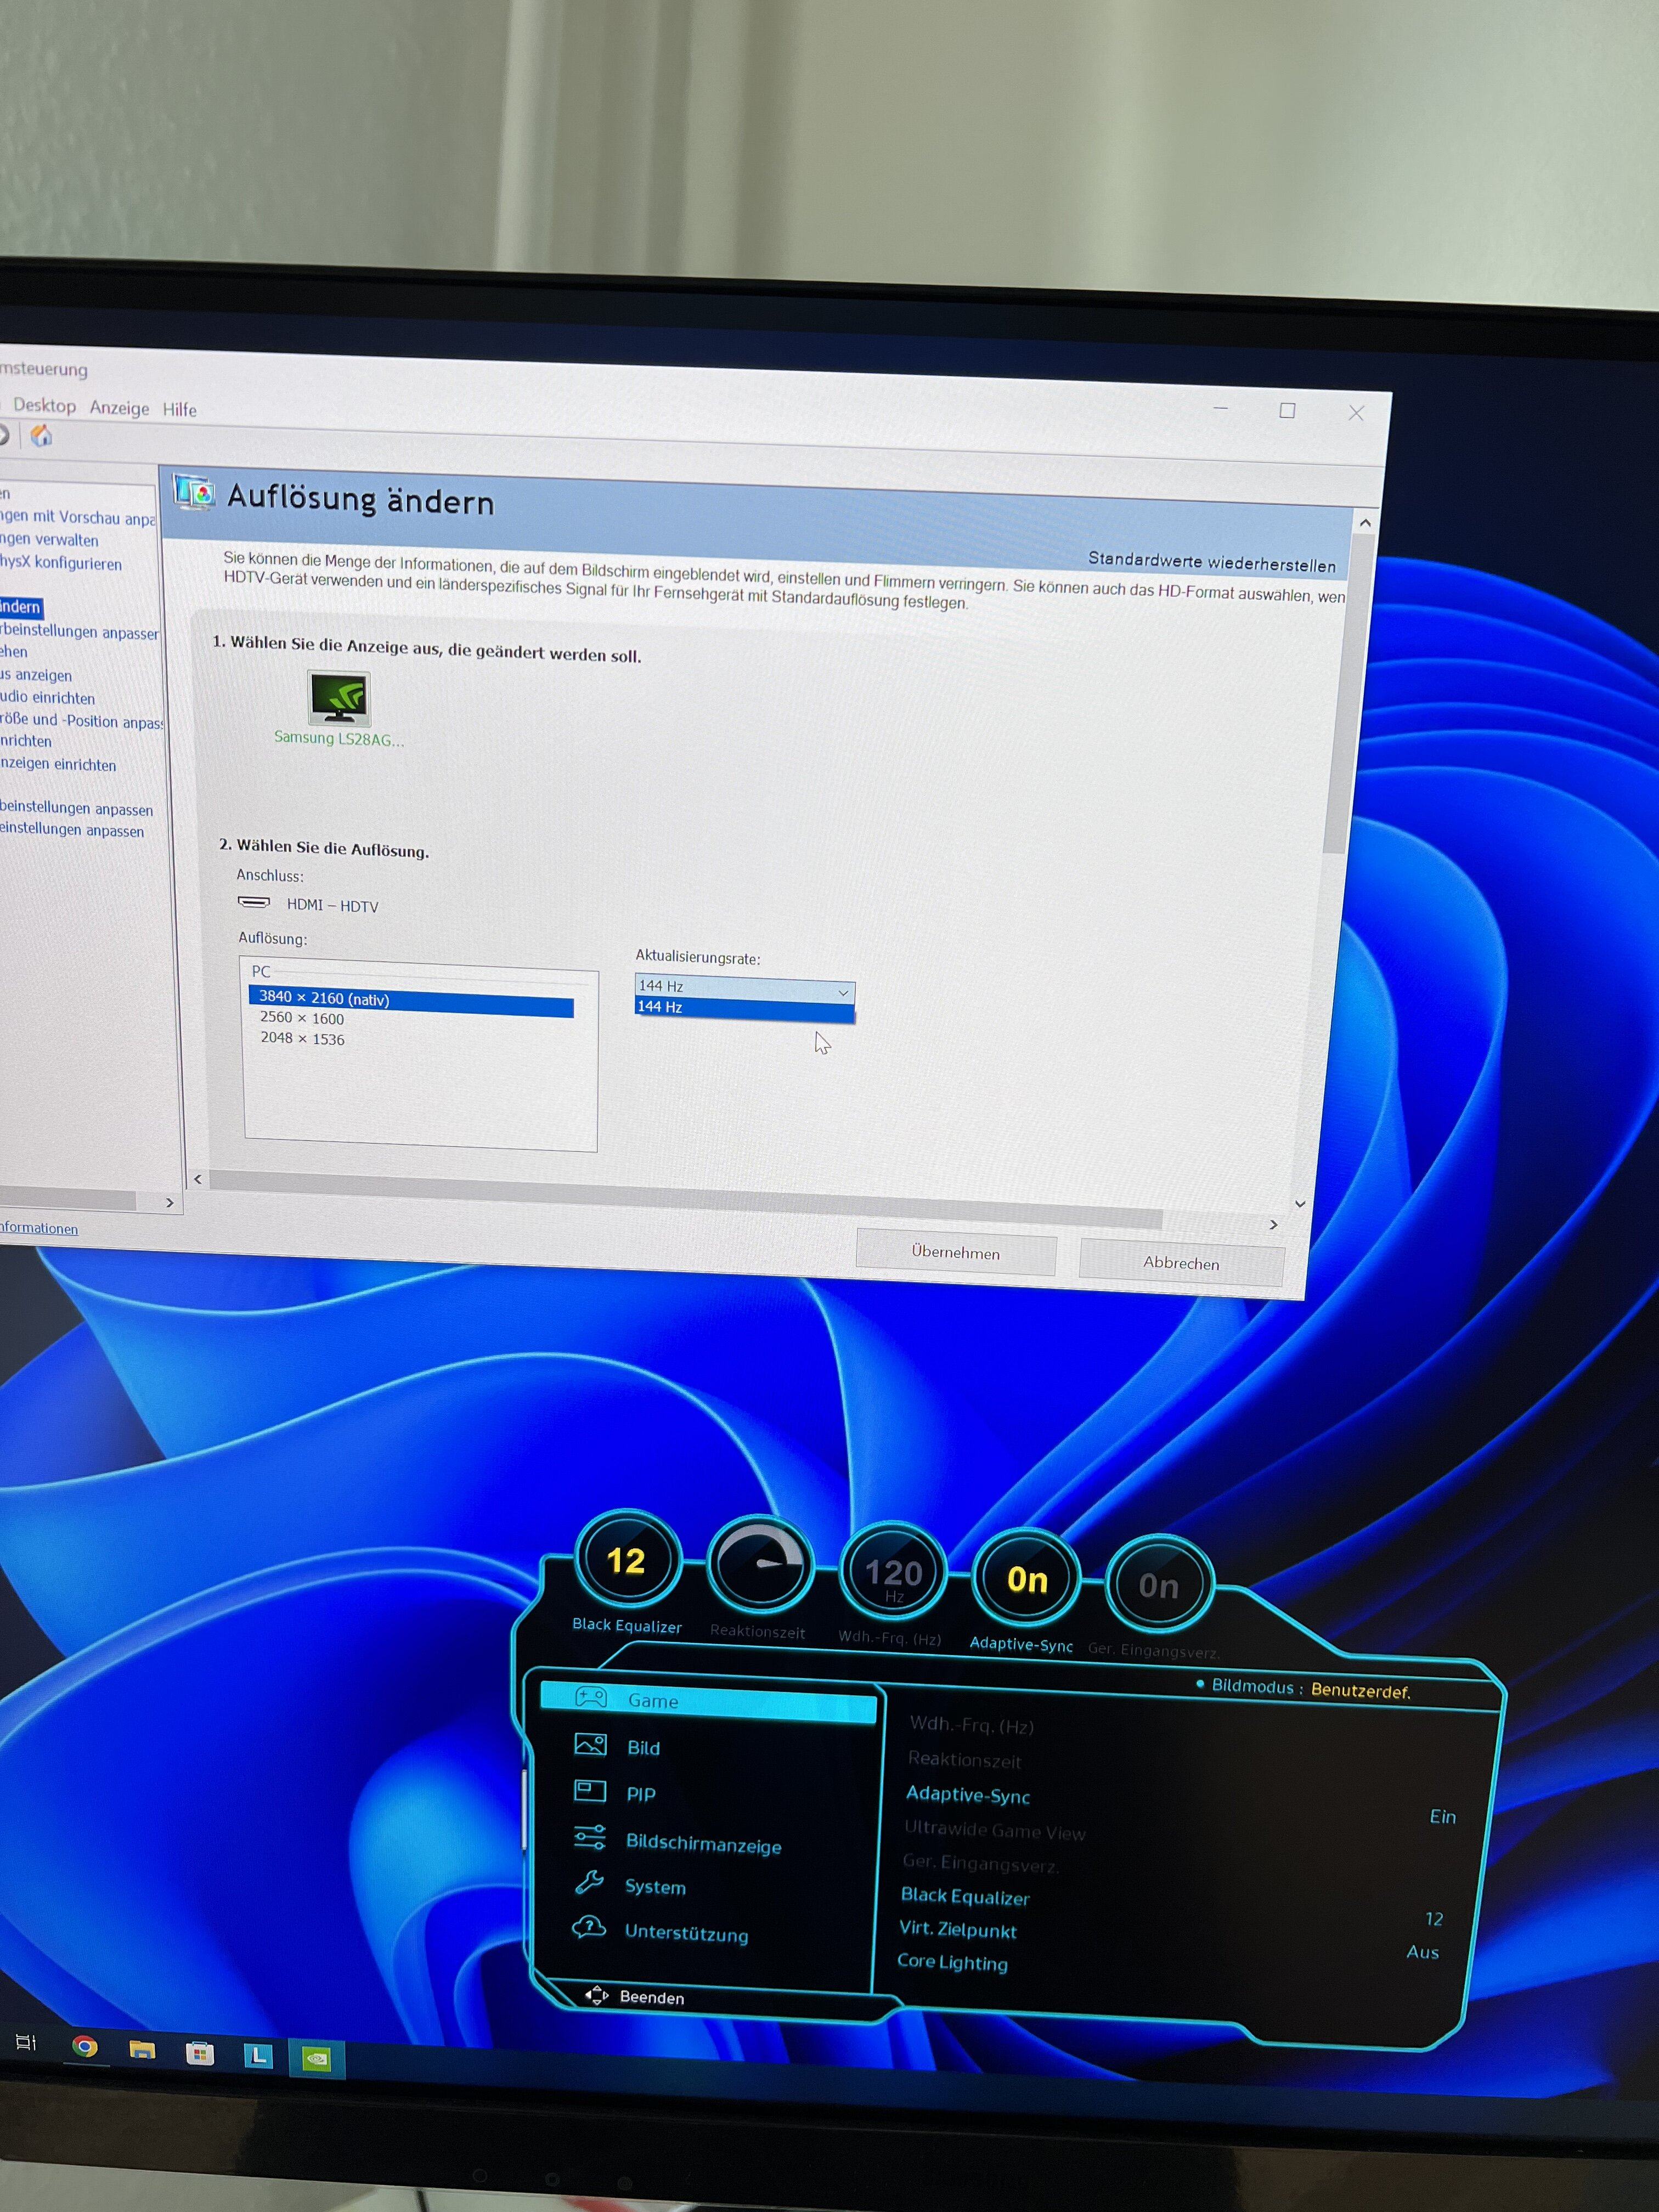Click Standardwerte wiederherstellen link

[1212, 563]
